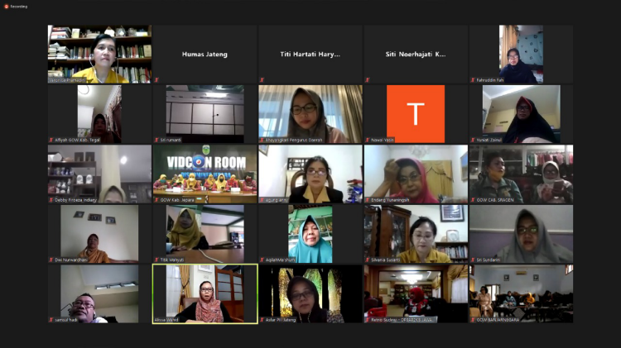Click the 'Recording' status text
Screen dimensions: 621x348
click(x=19, y=7)
